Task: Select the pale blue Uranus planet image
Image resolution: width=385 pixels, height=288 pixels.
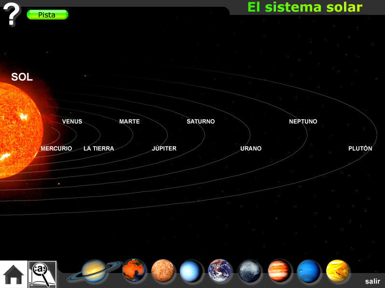Action: (191, 271)
